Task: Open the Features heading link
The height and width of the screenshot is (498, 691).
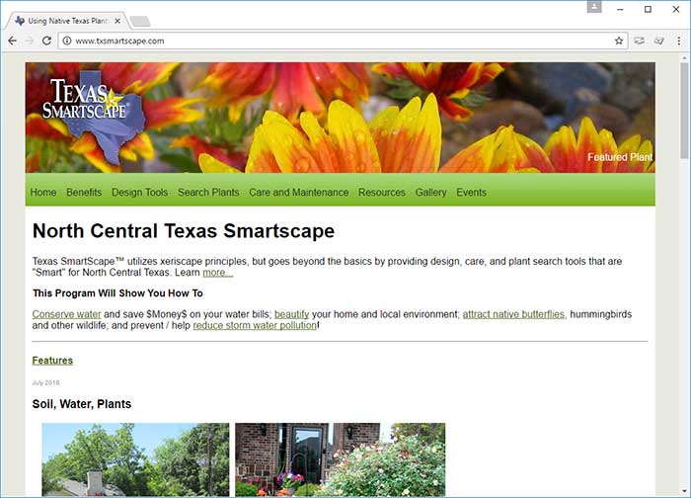Action: [52, 361]
